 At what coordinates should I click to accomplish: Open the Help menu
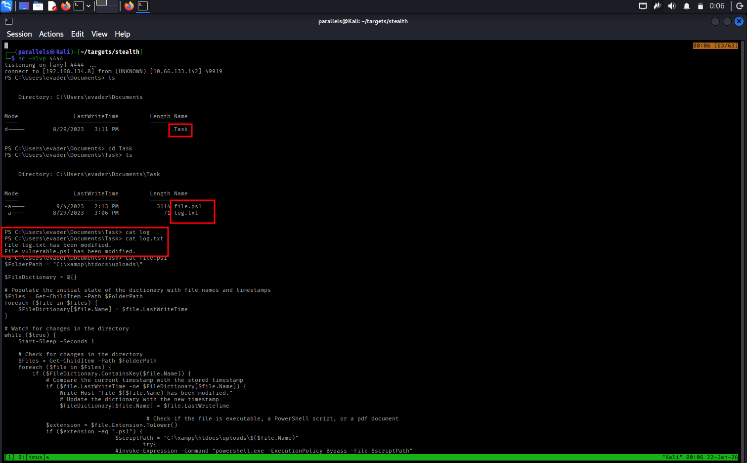[122, 34]
